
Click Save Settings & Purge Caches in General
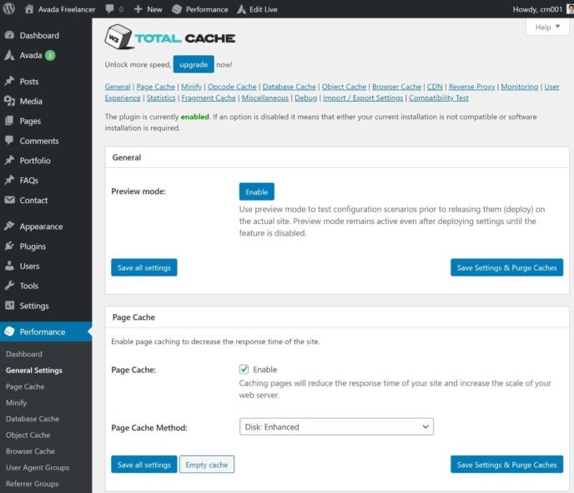(506, 267)
